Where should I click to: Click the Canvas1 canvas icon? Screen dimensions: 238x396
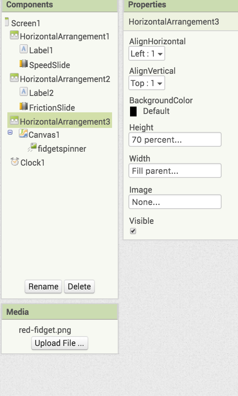coord(23,133)
